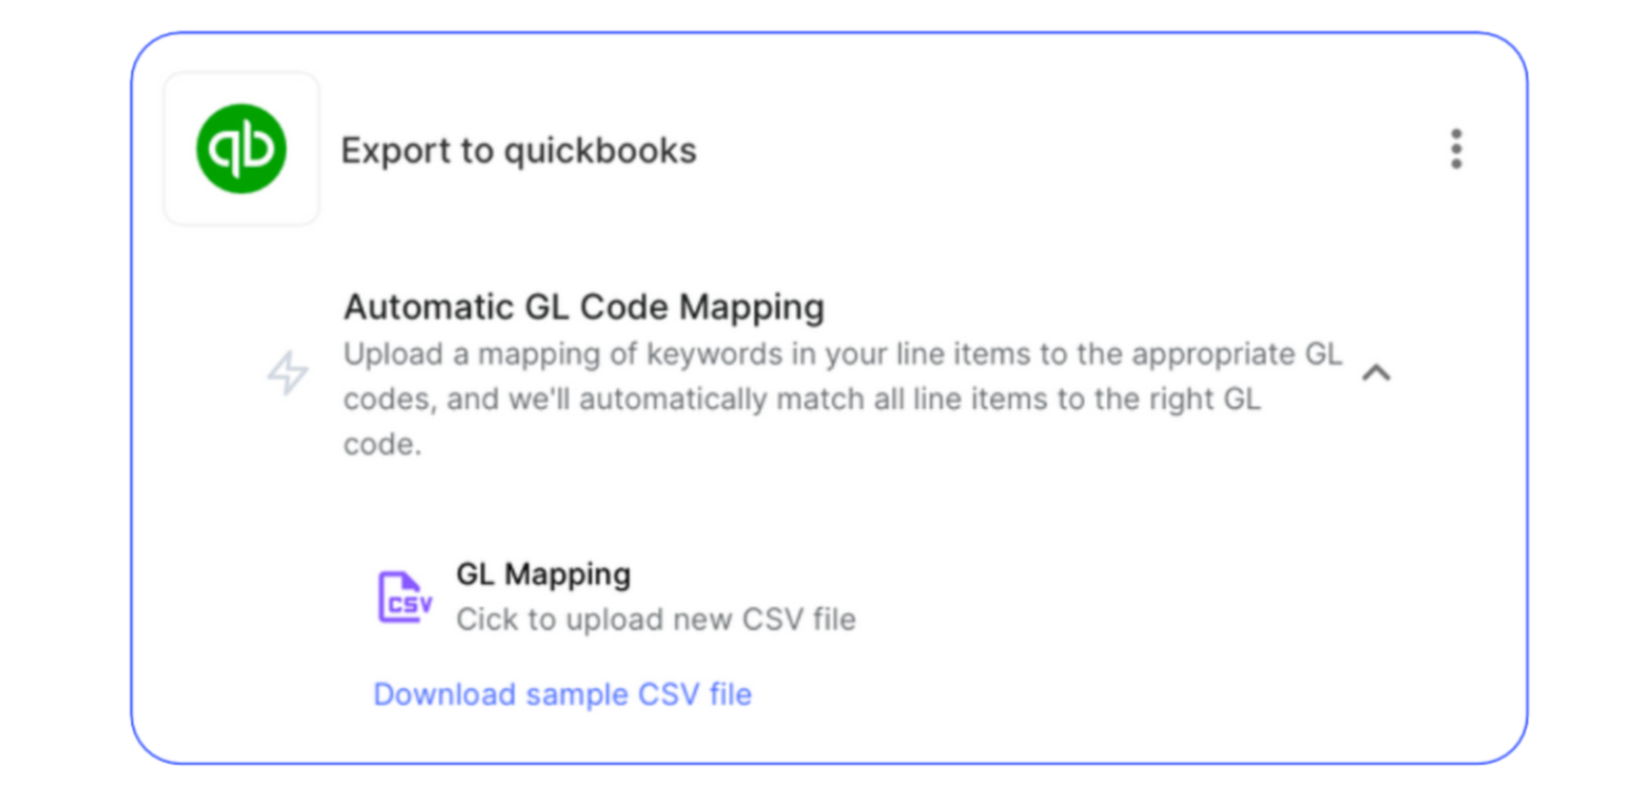Image resolution: width=1629 pixels, height=812 pixels.
Task: Click the description line starting "codes, and we'll"
Action: pos(801,399)
